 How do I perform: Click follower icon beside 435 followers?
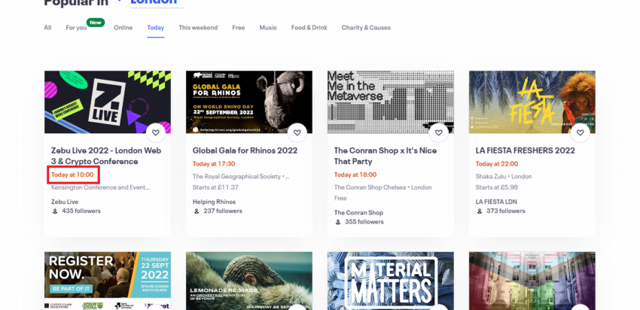[x=55, y=211]
